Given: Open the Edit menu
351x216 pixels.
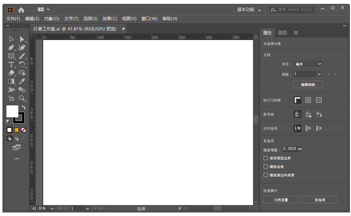Looking at the screenshot, I should pos(32,19).
